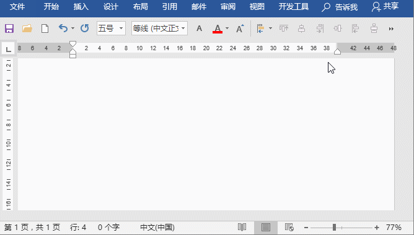414x235 pixels.
Task: Open the font name dropdown
Action: coord(183,29)
